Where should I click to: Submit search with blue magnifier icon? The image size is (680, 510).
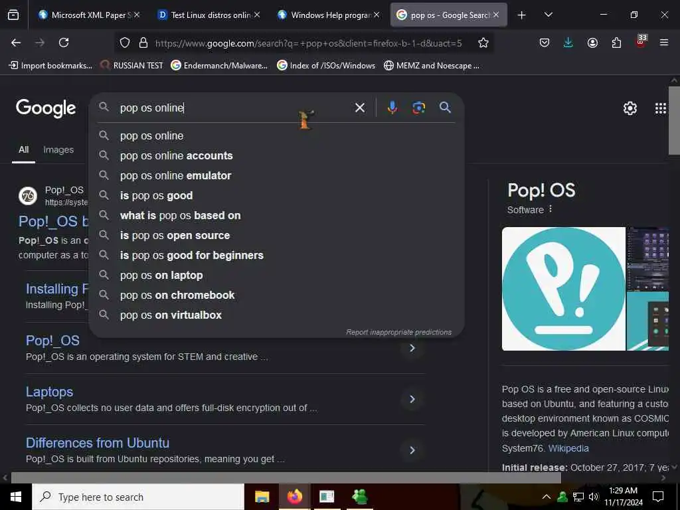pyautogui.click(x=445, y=107)
